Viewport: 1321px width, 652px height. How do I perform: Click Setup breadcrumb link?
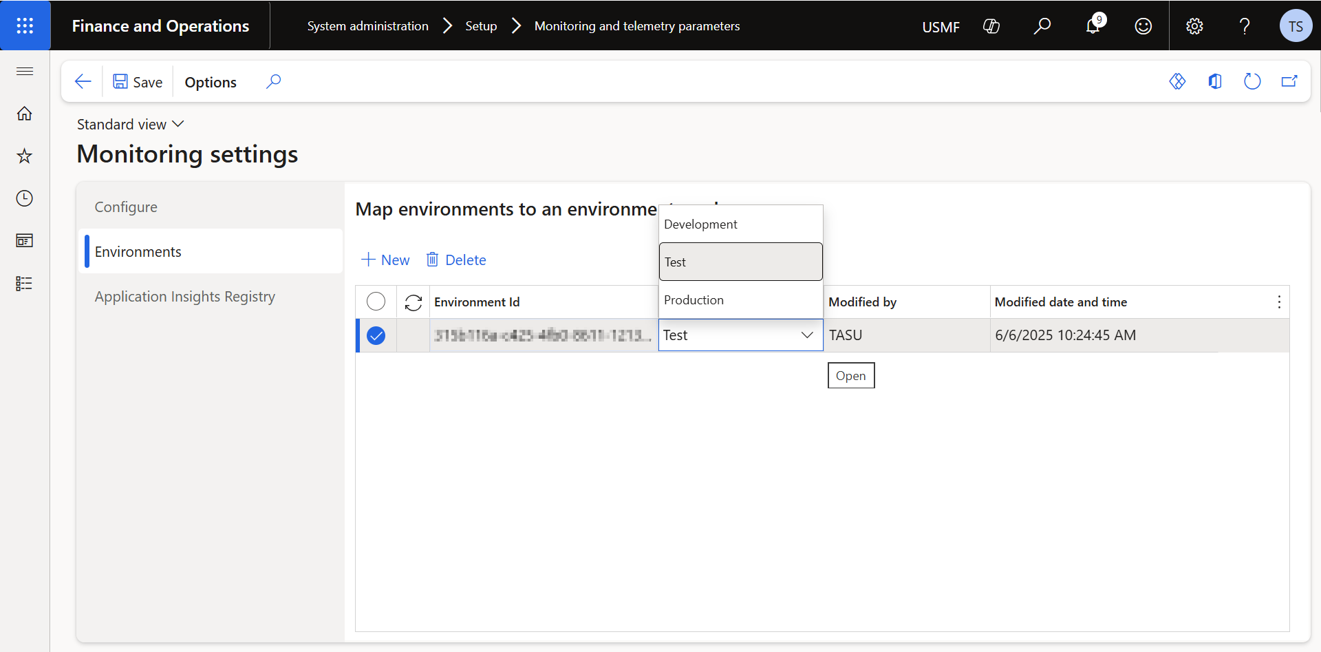tap(481, 26)
